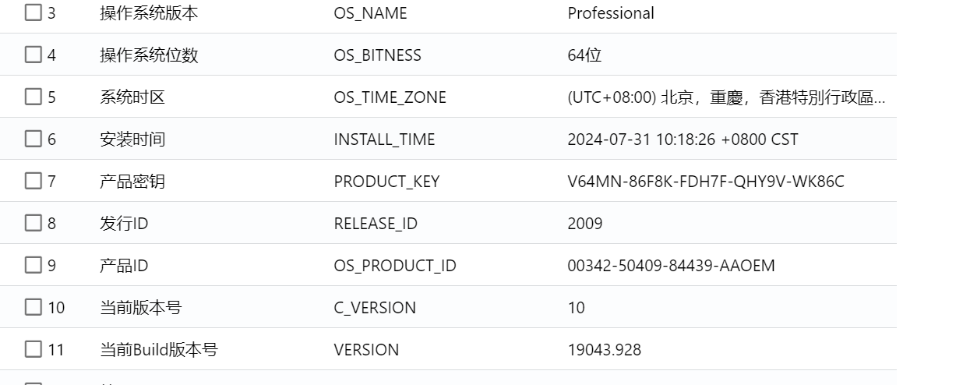Image resolution: width=956 pixels, height=385 pixels.
Task: Enable the checkbox next to 安装时间
Action: coord(33,139)
